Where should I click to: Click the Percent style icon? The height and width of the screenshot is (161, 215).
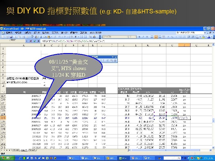coord(172,37)
